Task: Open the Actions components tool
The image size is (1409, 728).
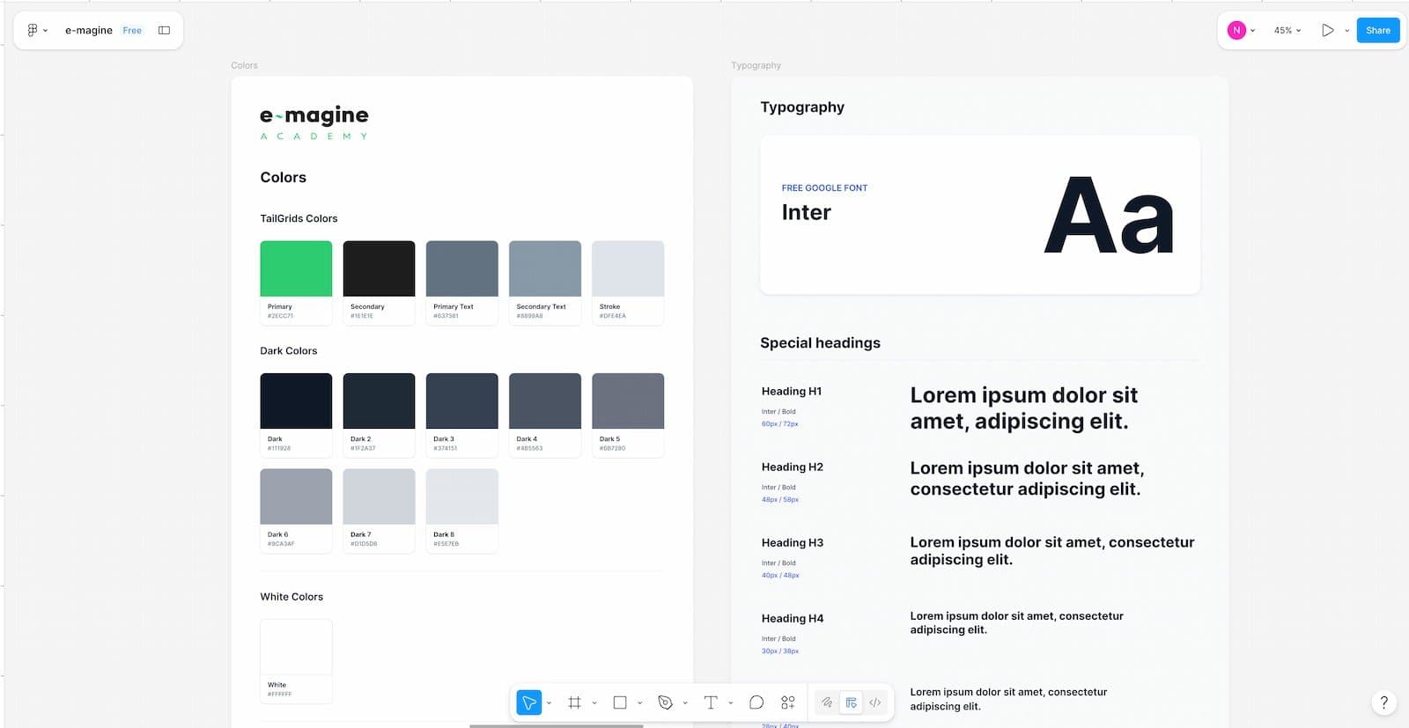Action: [x=788, y=702]
